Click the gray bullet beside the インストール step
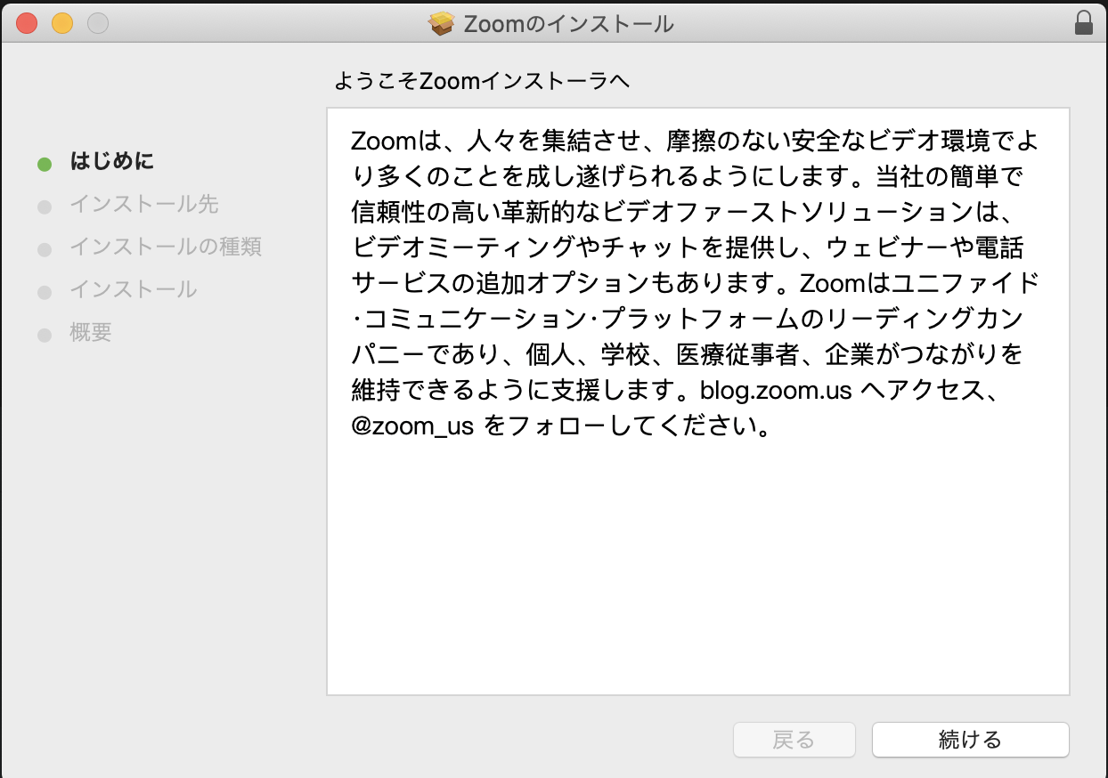 [x=45, y=293]
